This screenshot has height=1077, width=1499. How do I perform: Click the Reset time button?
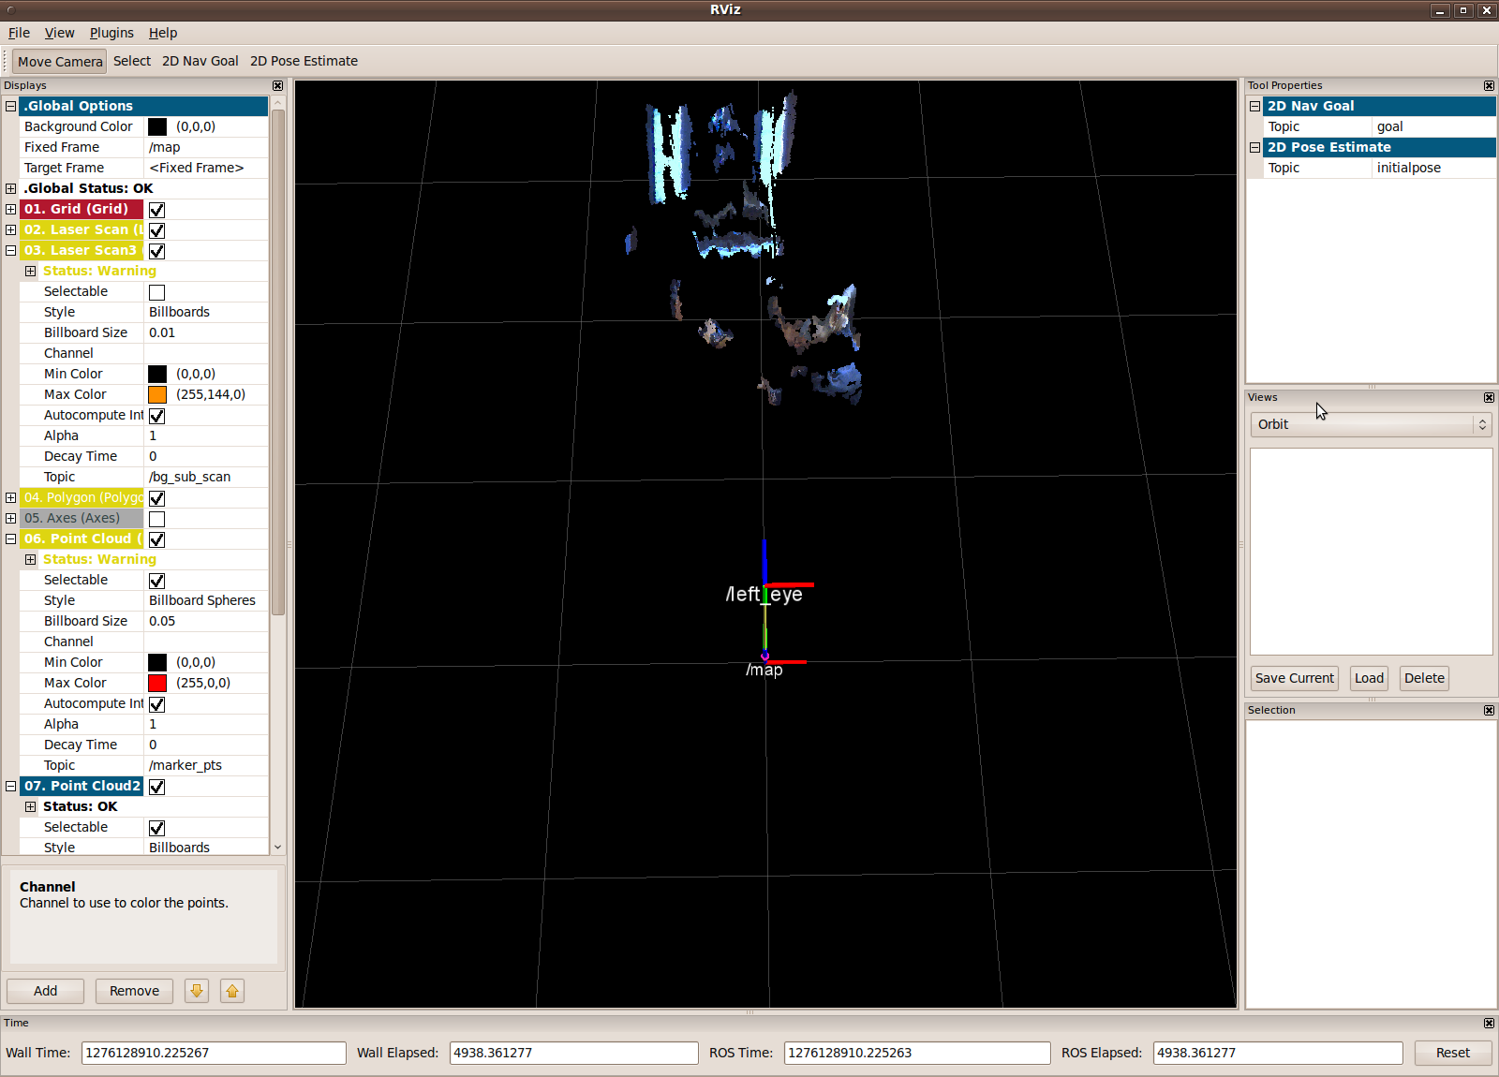tap(1452, 1053)
